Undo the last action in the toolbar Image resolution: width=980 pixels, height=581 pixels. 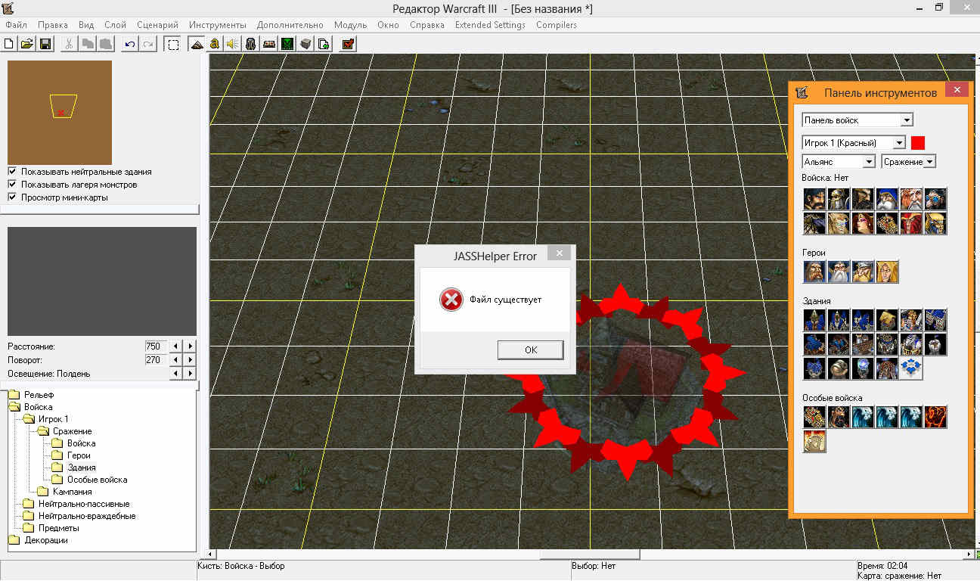(130, 44)
